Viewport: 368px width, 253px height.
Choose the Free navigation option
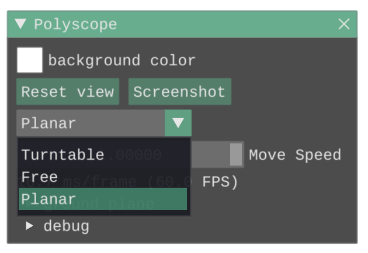[x=40, y=177]
